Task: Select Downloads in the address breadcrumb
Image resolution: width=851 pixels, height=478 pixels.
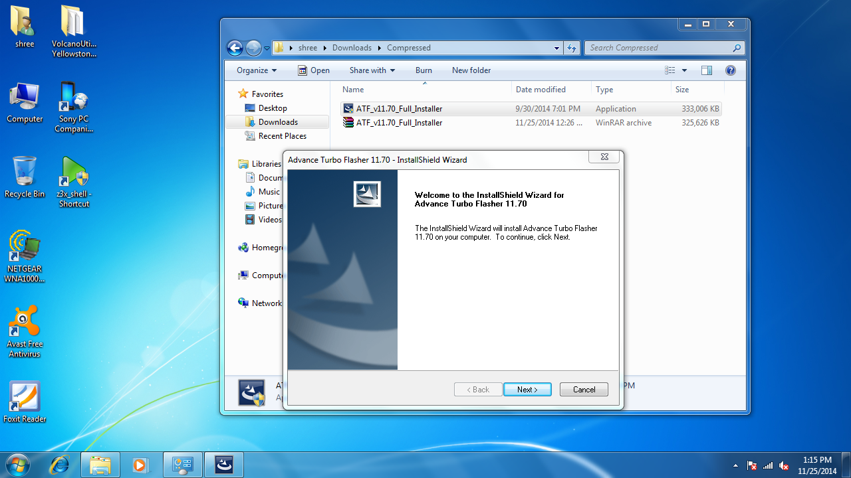Action: coord(352,48)
